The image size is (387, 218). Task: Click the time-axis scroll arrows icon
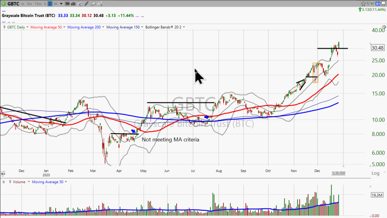click(3, 174)
